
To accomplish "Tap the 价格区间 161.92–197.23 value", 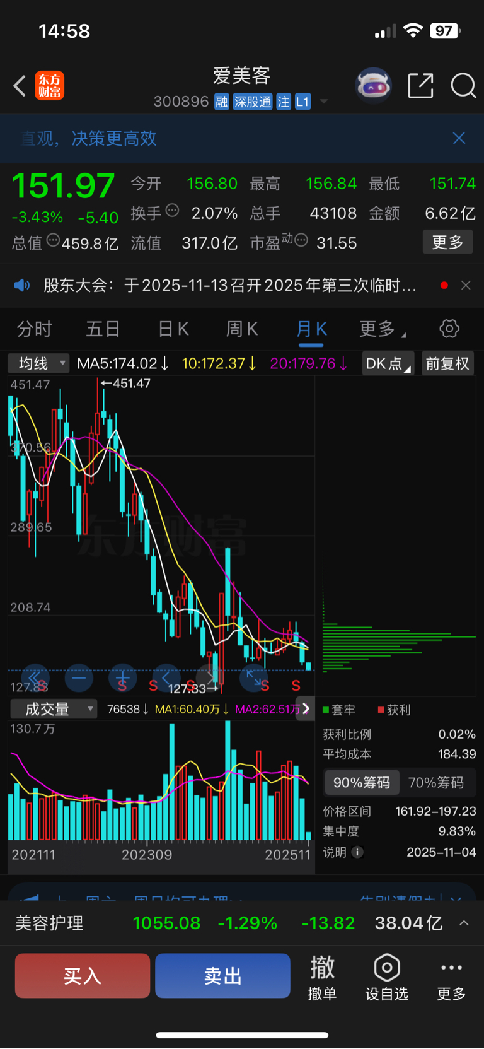I will (435, 811).
